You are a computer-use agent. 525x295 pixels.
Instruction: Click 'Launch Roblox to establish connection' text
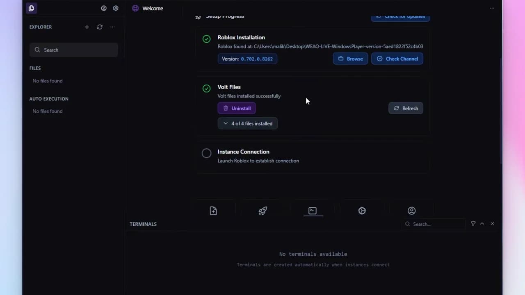pyautogui.click(x=258, y=161)
